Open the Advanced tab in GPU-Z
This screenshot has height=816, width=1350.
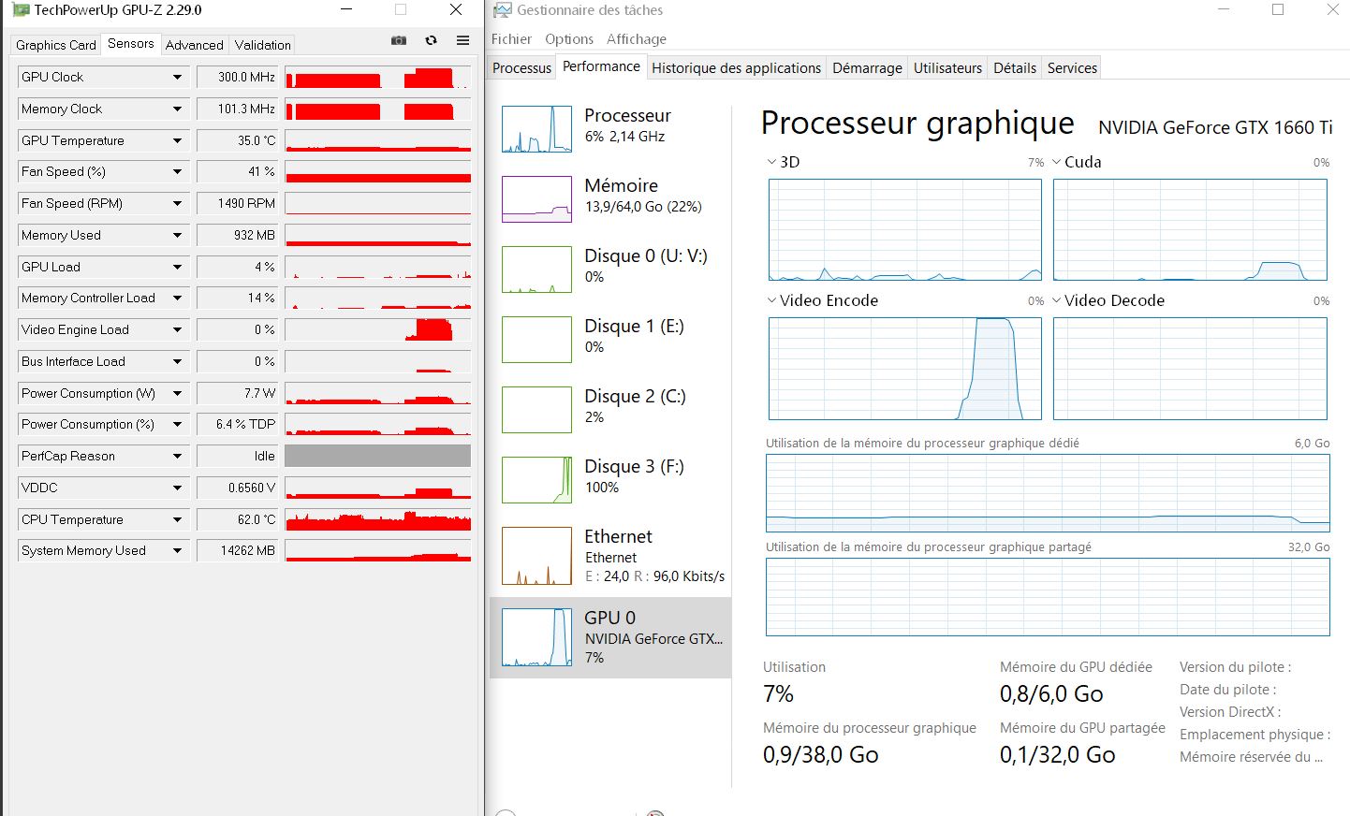pos(195,45)
